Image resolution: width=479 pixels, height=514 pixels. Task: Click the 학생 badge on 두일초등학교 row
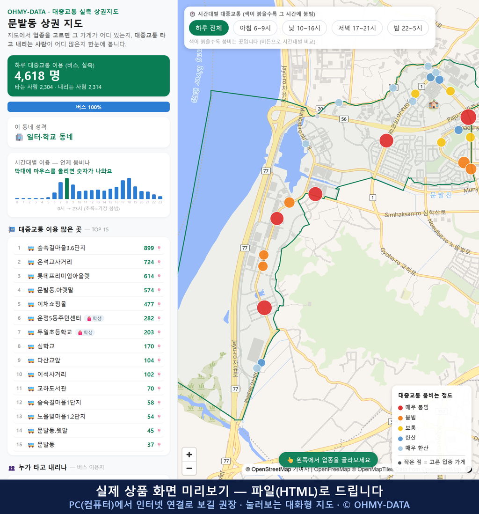(x=85, y=332)
